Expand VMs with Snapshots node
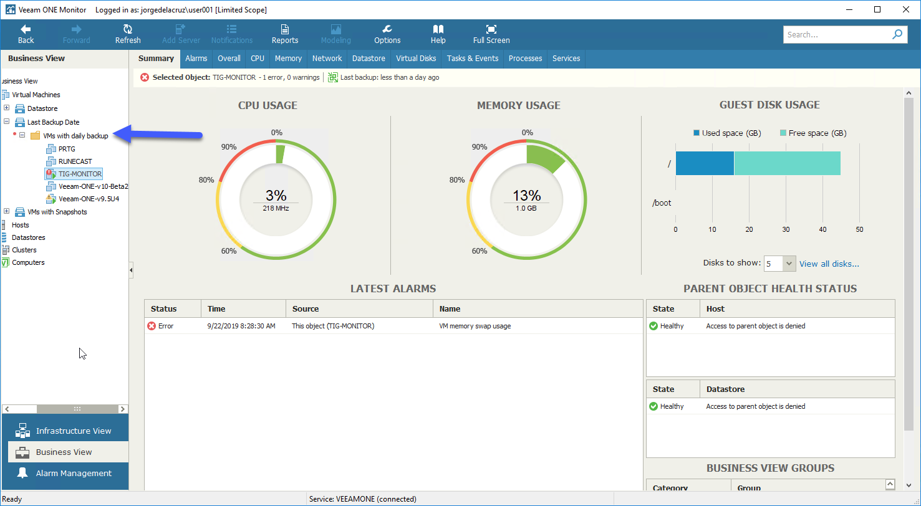This screenshot has height=506, width=921. pyautogui.click(x=6, y=212)
